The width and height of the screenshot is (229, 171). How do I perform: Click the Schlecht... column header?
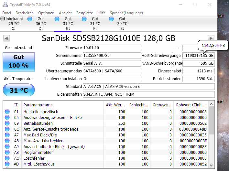(x=139, y=105)
